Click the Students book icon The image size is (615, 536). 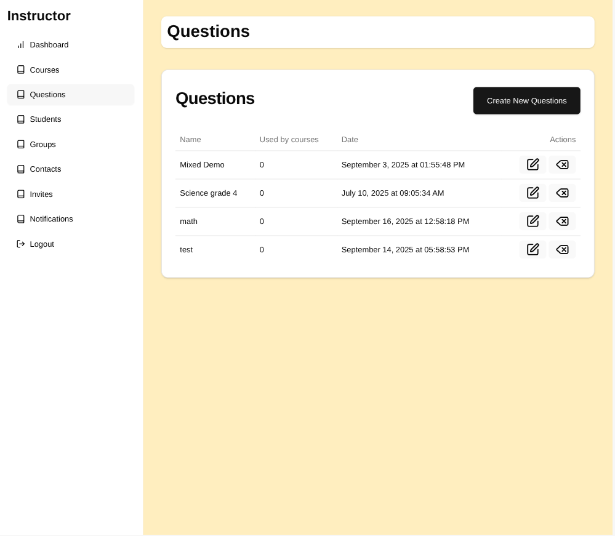click(x=21, y=119)
